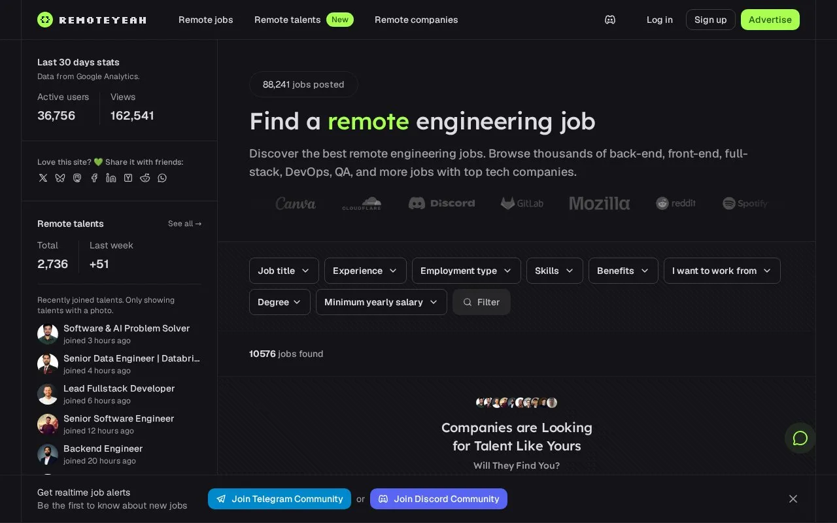The height and width of the screenshot is (523, 837).
Task: Open the 'Lead Fullstack Developer' talent profile
Action: pyautogui.click(x=119, y=388)
